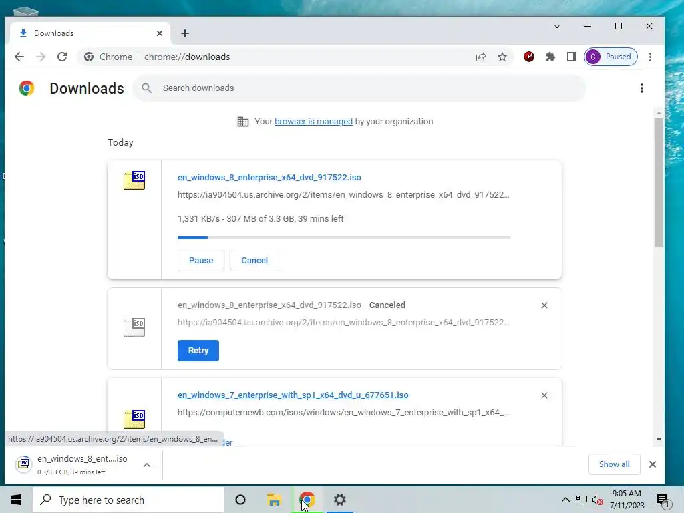Open the browser is managed link
The width and height of the screenshot is (684, 513).
313,122
